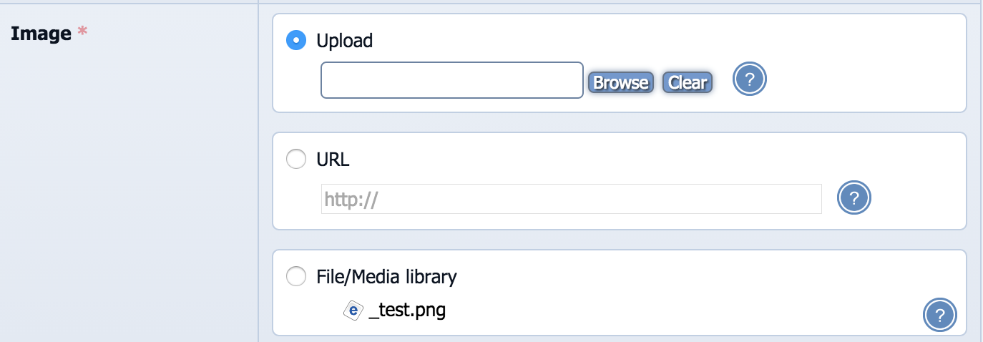The width and height of the screenshot is (983, 342).
Task: Open help for the File/Media library option
Action: pos(940,315)
